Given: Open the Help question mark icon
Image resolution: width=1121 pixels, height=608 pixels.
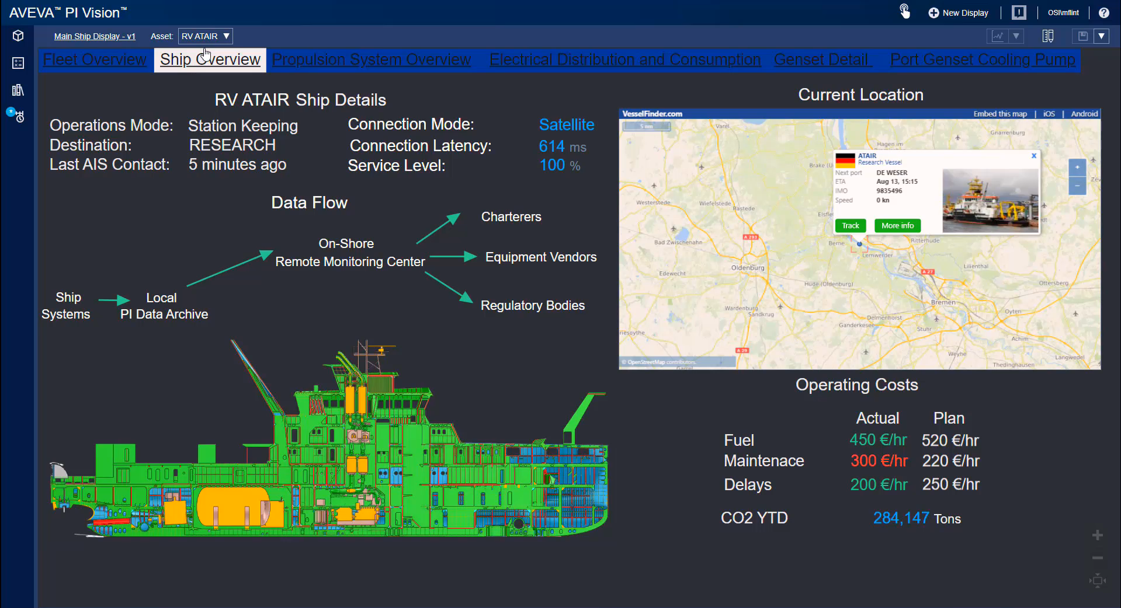Looking at the screenshot, I should [x=1103, y=13].
